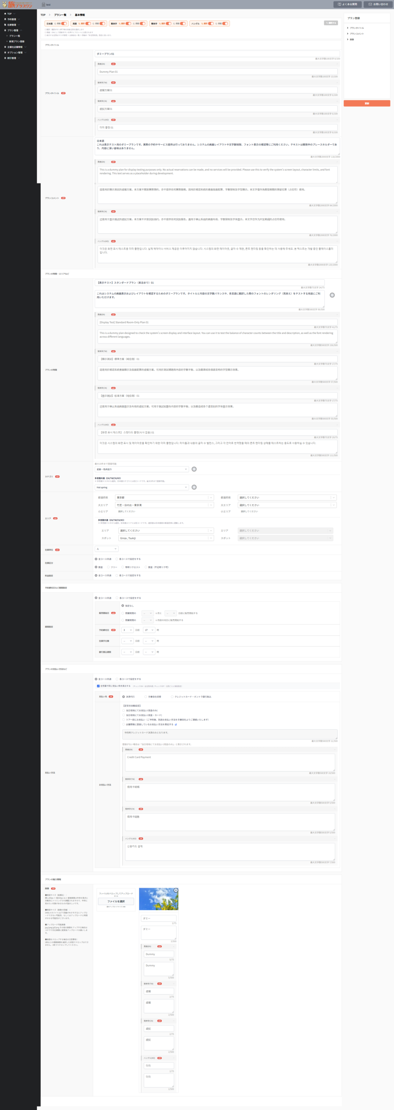Click the ファイルを選択 upload button
Image resolution: width=394 pixels, height=1110 pixels.
click(116, 901)
